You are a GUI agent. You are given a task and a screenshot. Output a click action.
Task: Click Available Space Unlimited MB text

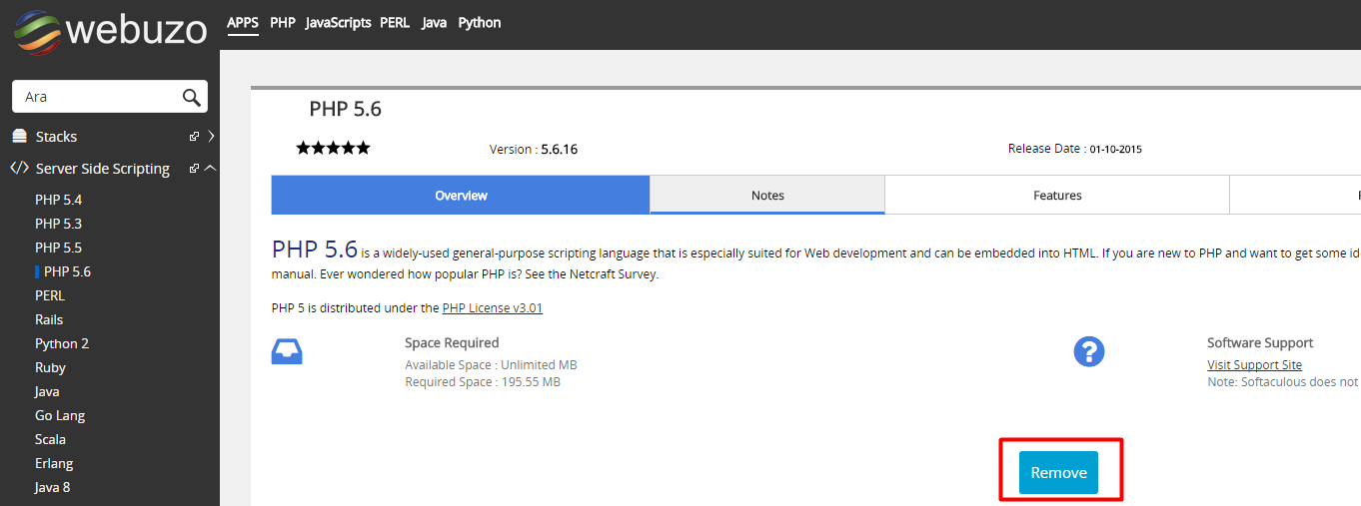pos(491,365)
